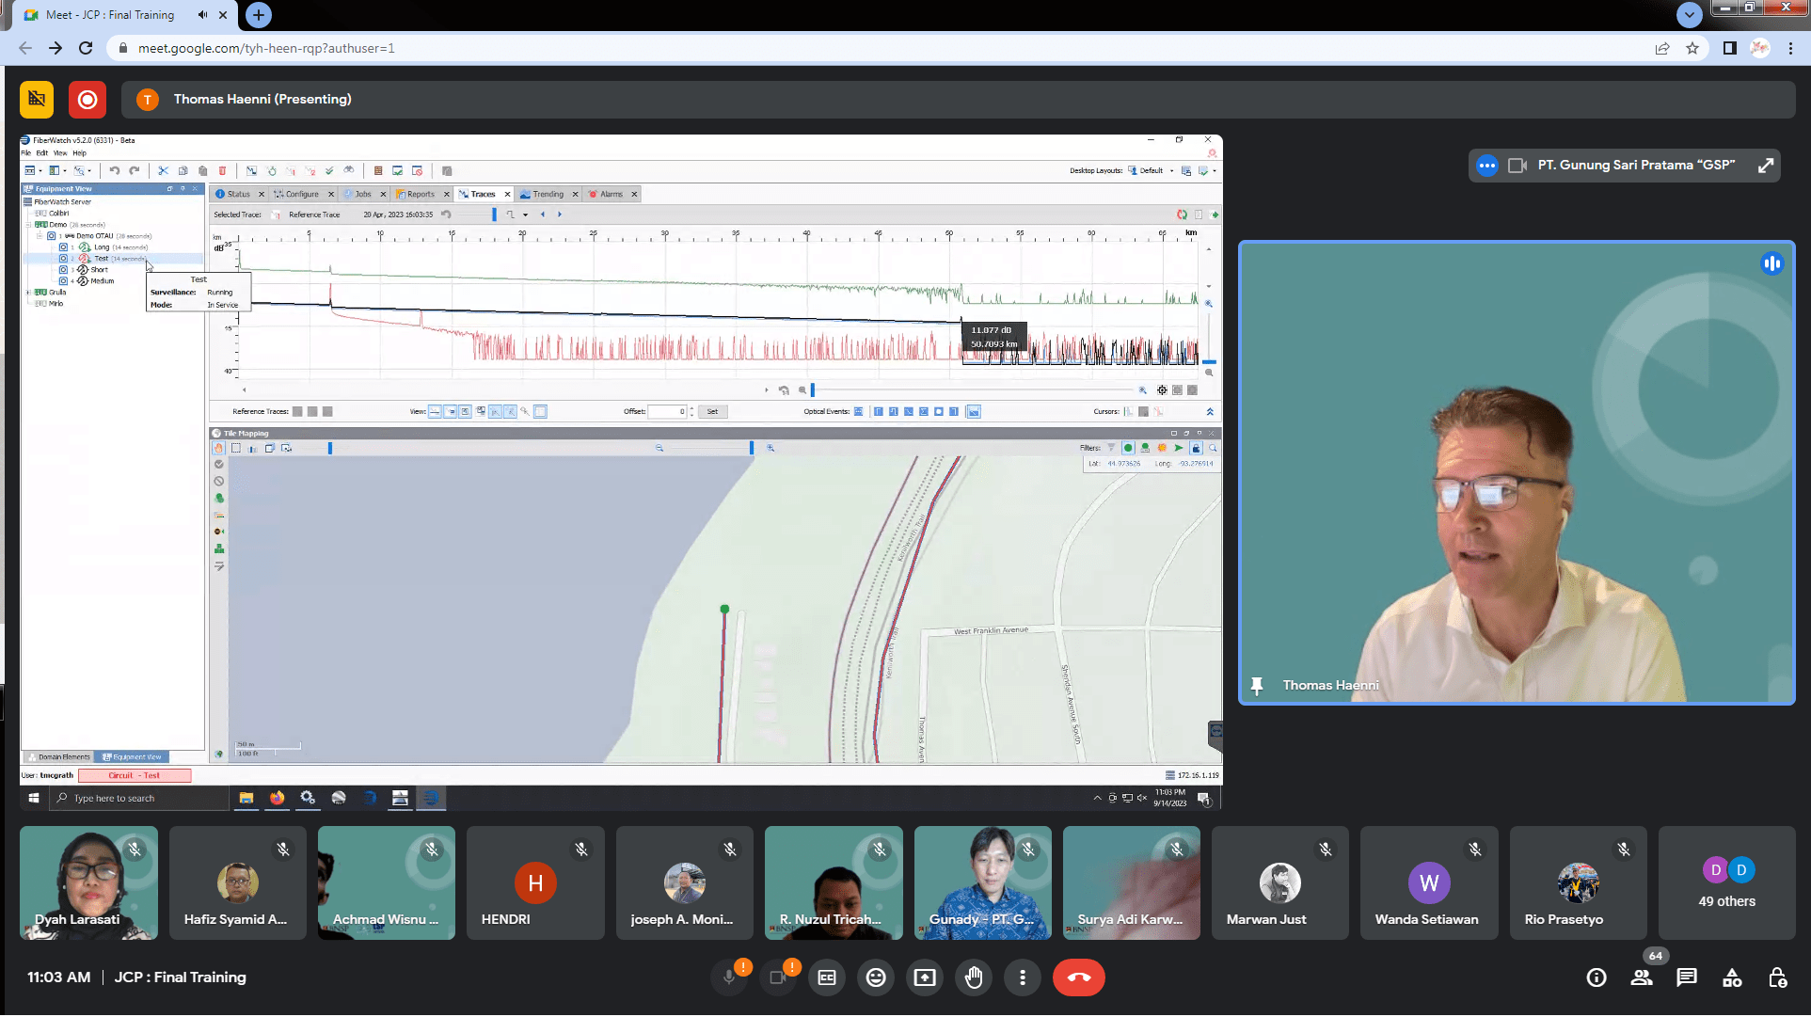Expand PT. Gunung Sari Pratama tile fullscreen
Image resolution: width=1811 pixels, height=1017 pixels.
click(x=1766, y=166)
